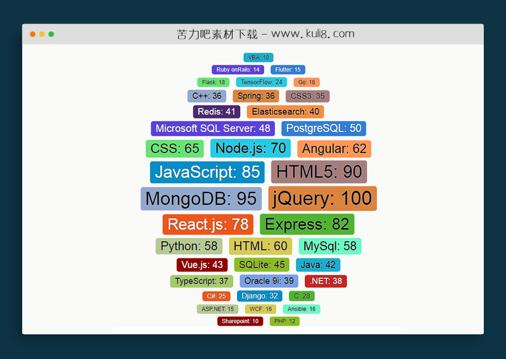Click the Redis: 41 tag
The image size is (506, 359).
click(x=217, y=112)
